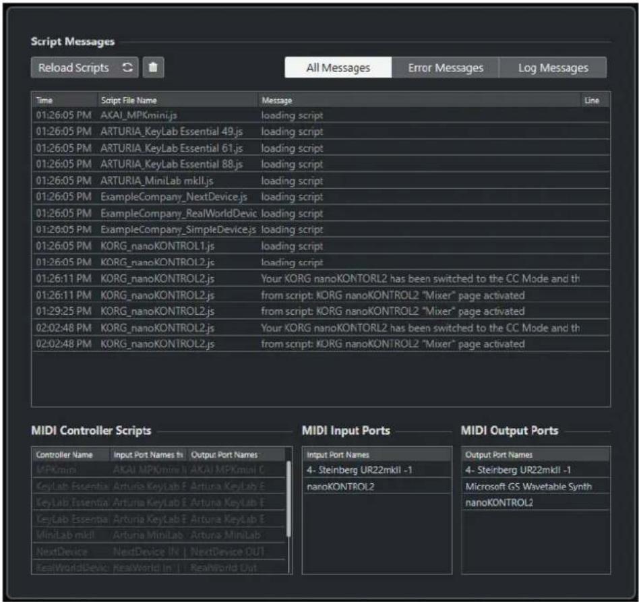Screen dimensions: 639x602
Task: Click the Script File Name column header
Action: [178, 100]
